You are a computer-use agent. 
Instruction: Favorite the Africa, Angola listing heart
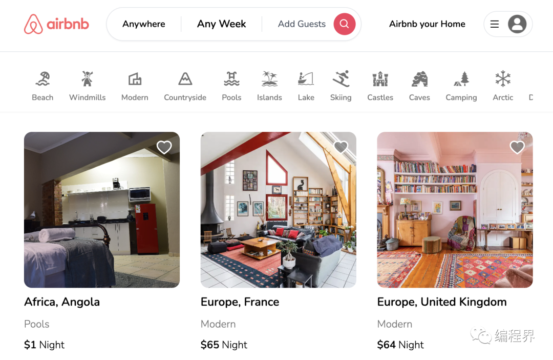coord(164,147)
